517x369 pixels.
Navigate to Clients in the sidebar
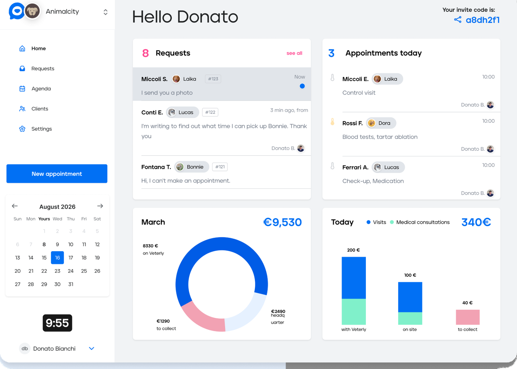click(x=33, y=109)
